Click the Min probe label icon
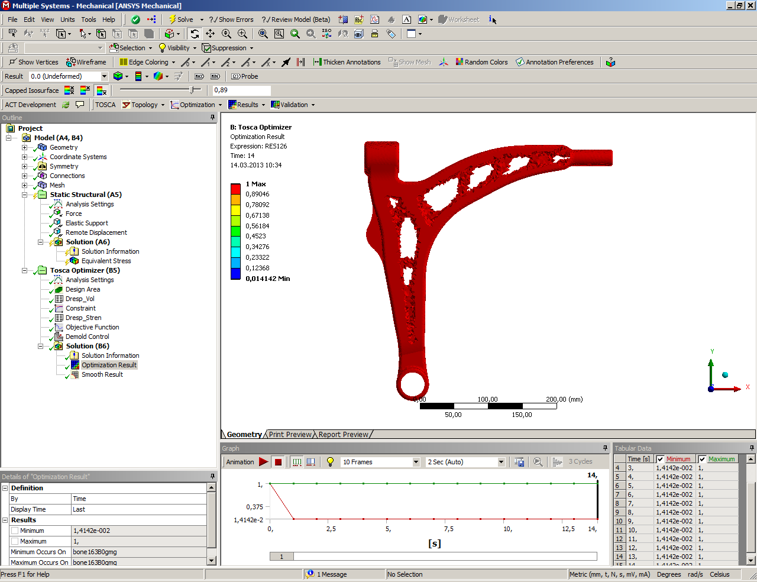The width and height of the screenshot is (757, 582). point(215,76)
